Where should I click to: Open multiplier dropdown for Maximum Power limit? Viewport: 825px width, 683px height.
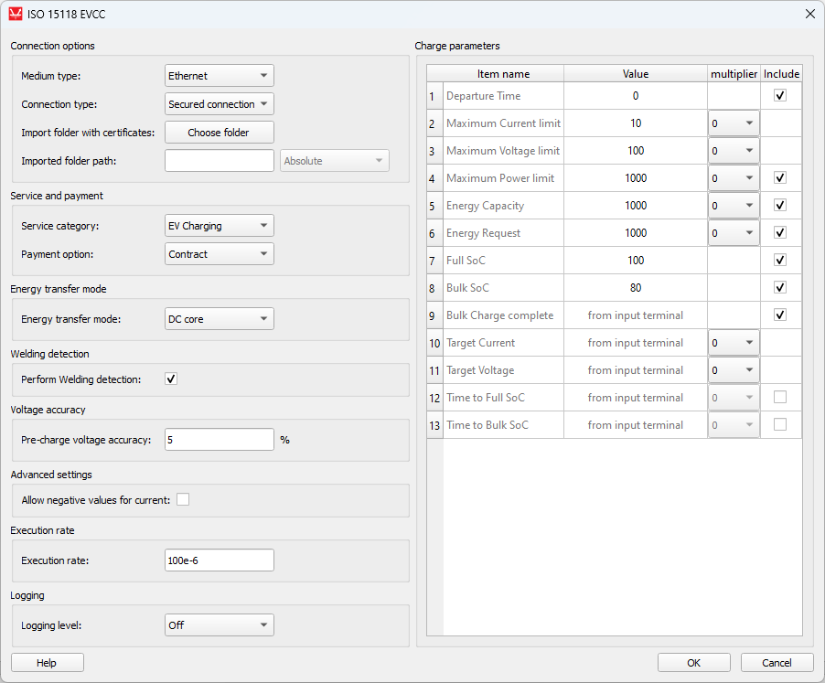pyautogui.click(x=734, y=178)
